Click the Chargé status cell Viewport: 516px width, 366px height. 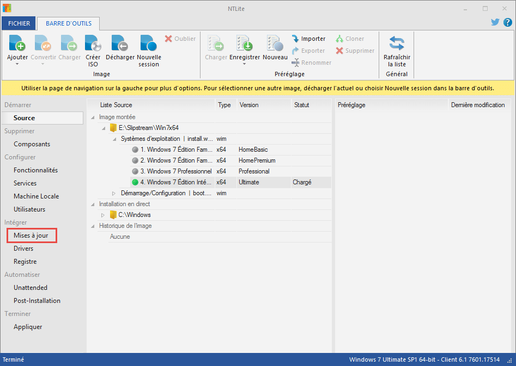[x=311, y=182]
